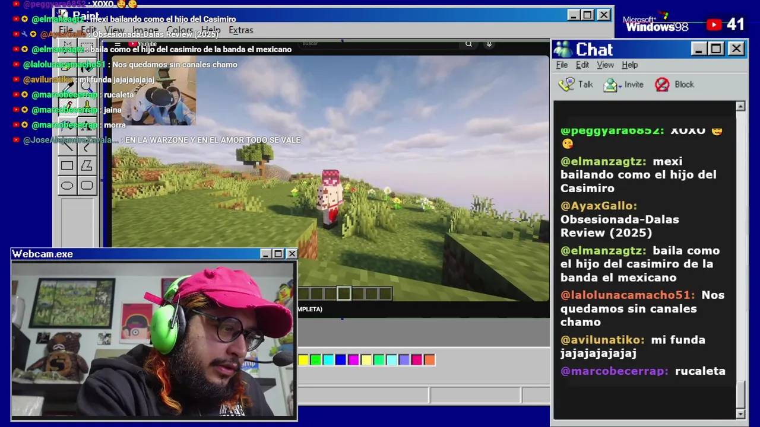Click "Nos quedamos sin canales chamo" message
Image resolution: width=760 pixels, height=427 pixels.
(x=642, y=308)
